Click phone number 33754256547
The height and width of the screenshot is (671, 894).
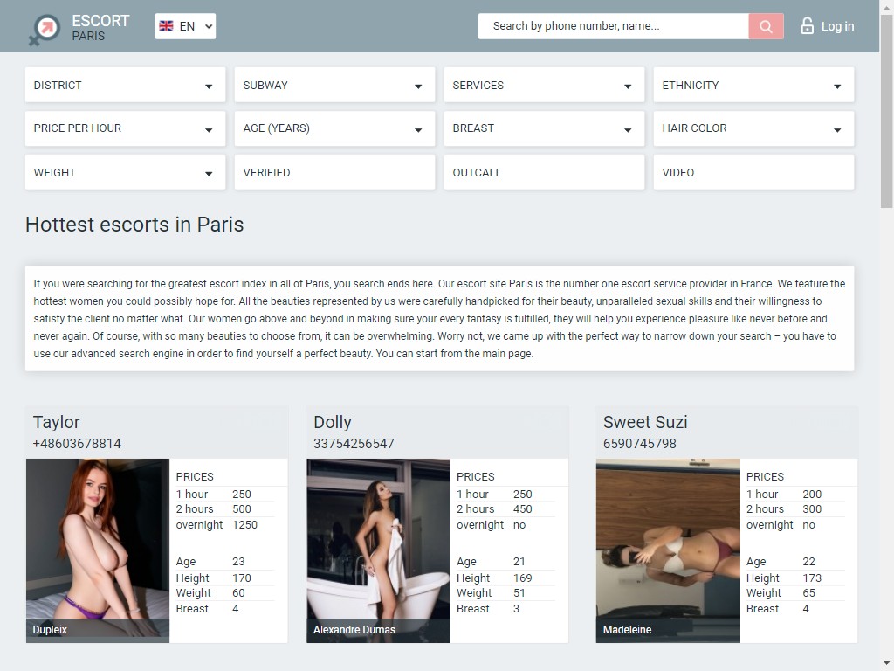pos(354,443)
